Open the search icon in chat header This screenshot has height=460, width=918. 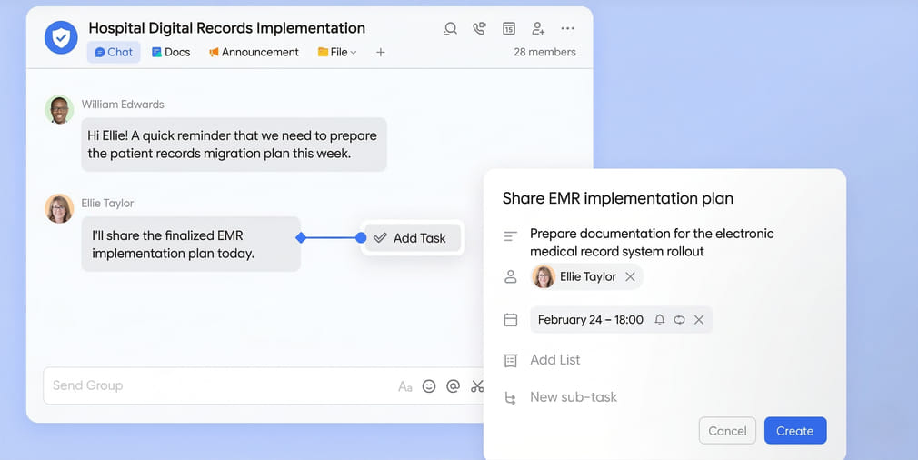pyautogui.click(x=450, y=29)
